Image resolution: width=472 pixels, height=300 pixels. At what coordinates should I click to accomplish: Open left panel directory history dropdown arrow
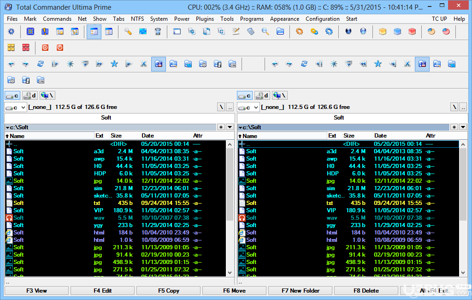click(230, 127)
